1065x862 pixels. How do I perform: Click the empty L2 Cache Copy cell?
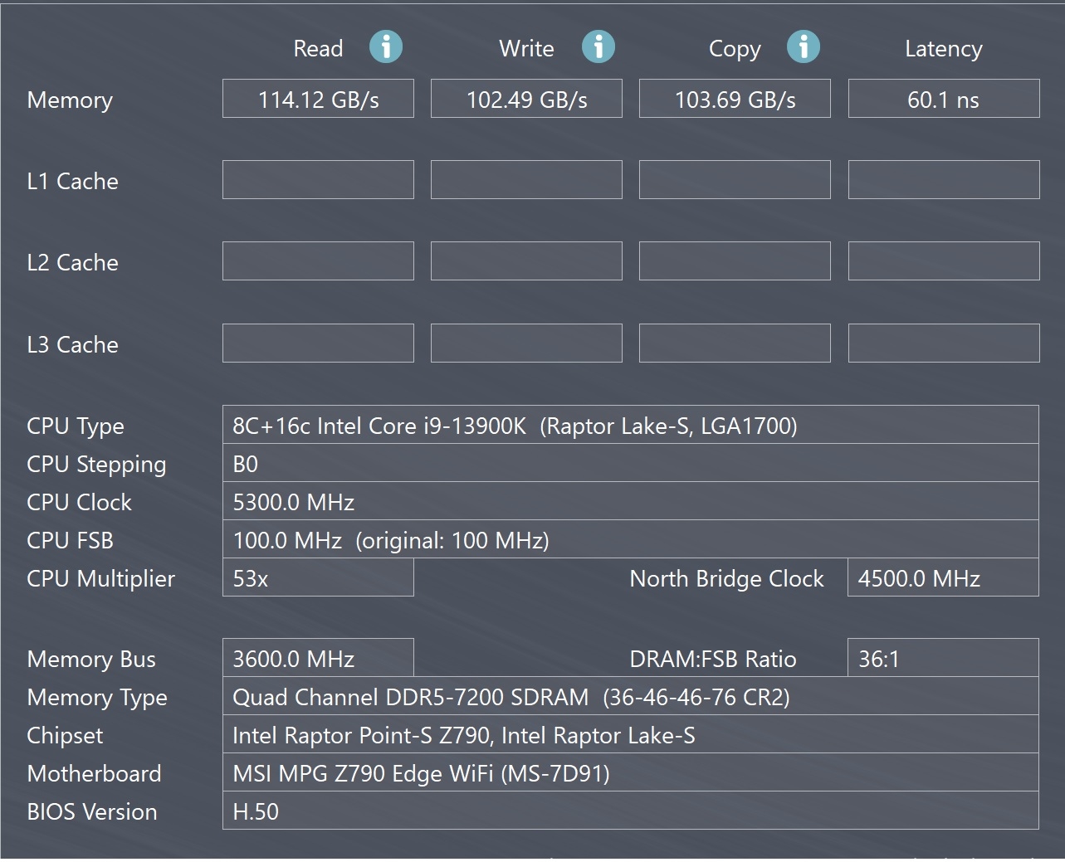[735, 261]
